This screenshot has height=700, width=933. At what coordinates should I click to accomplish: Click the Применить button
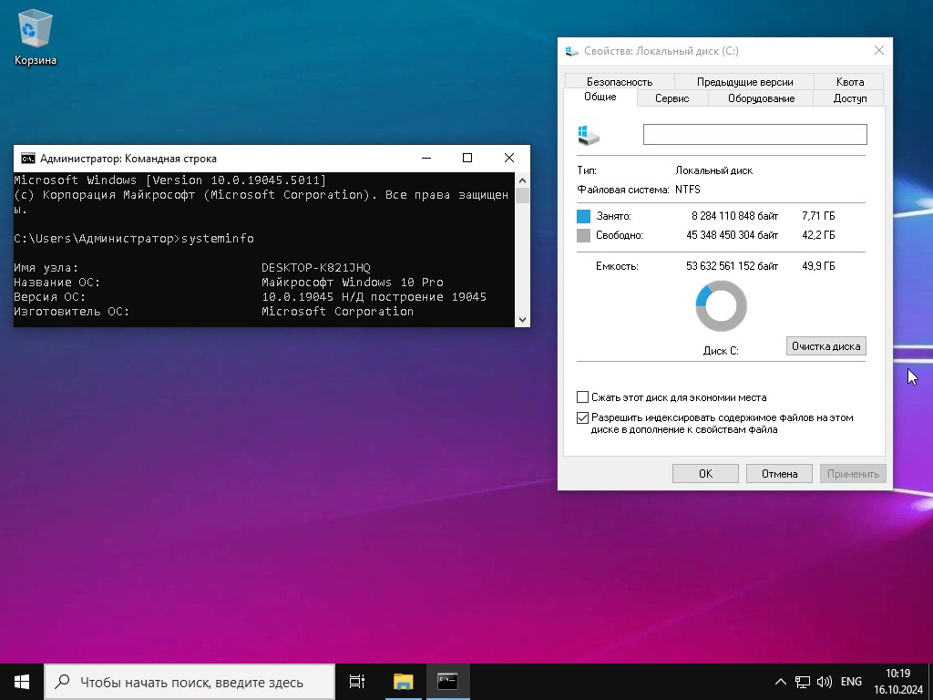853,474
